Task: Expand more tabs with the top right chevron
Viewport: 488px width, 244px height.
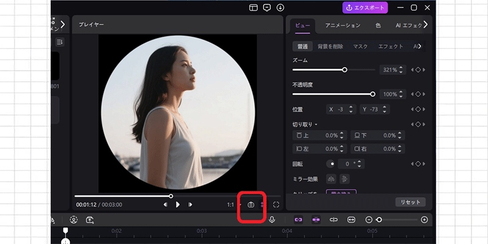Action: (x=426, y=24)
